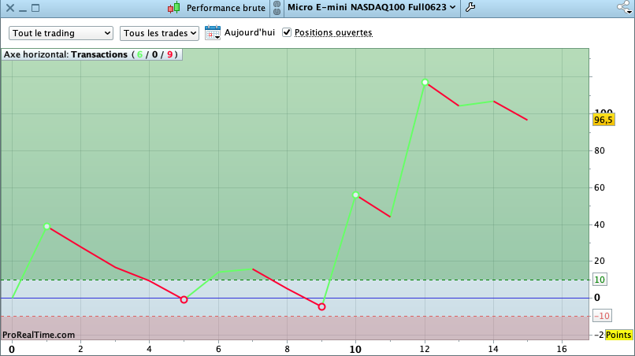This screenshot has width=635, height=356.
Task: Select the green marker at transaction 1
Action: tap(47, 226)
